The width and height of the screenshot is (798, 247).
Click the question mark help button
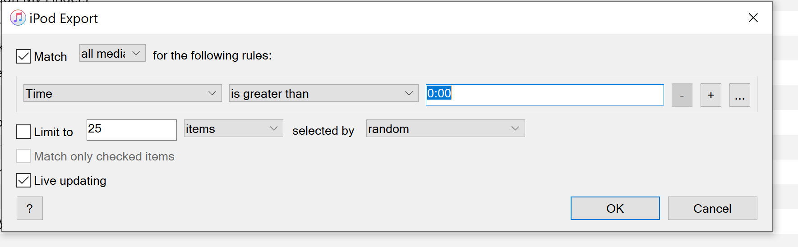pyautogui.click(x=30, y=208)
